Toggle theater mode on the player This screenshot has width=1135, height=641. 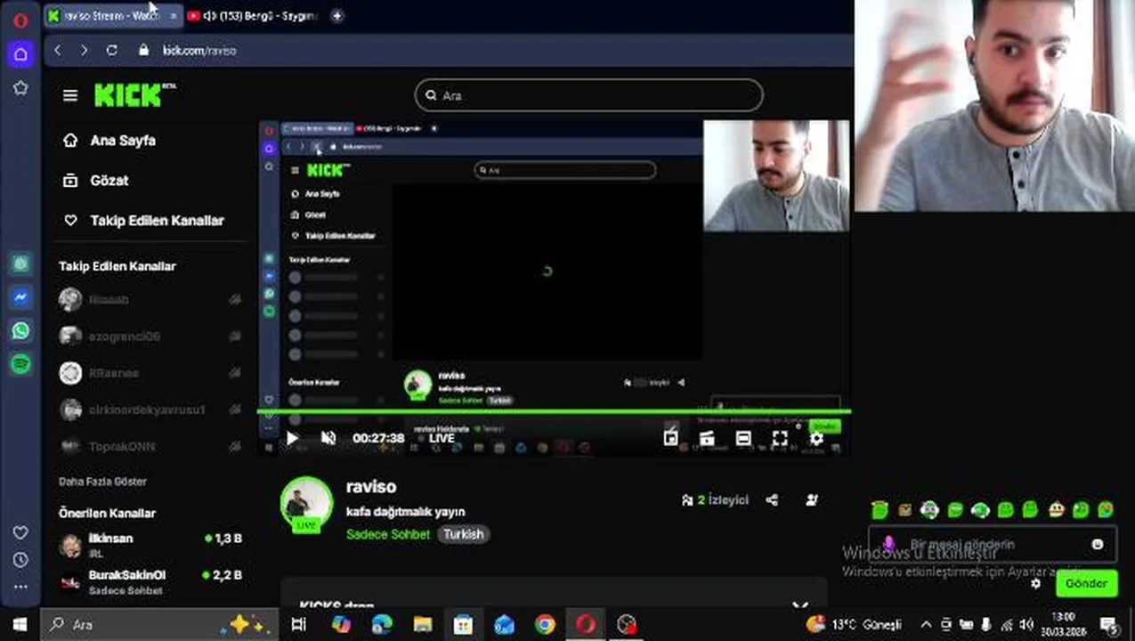point(743,438)
